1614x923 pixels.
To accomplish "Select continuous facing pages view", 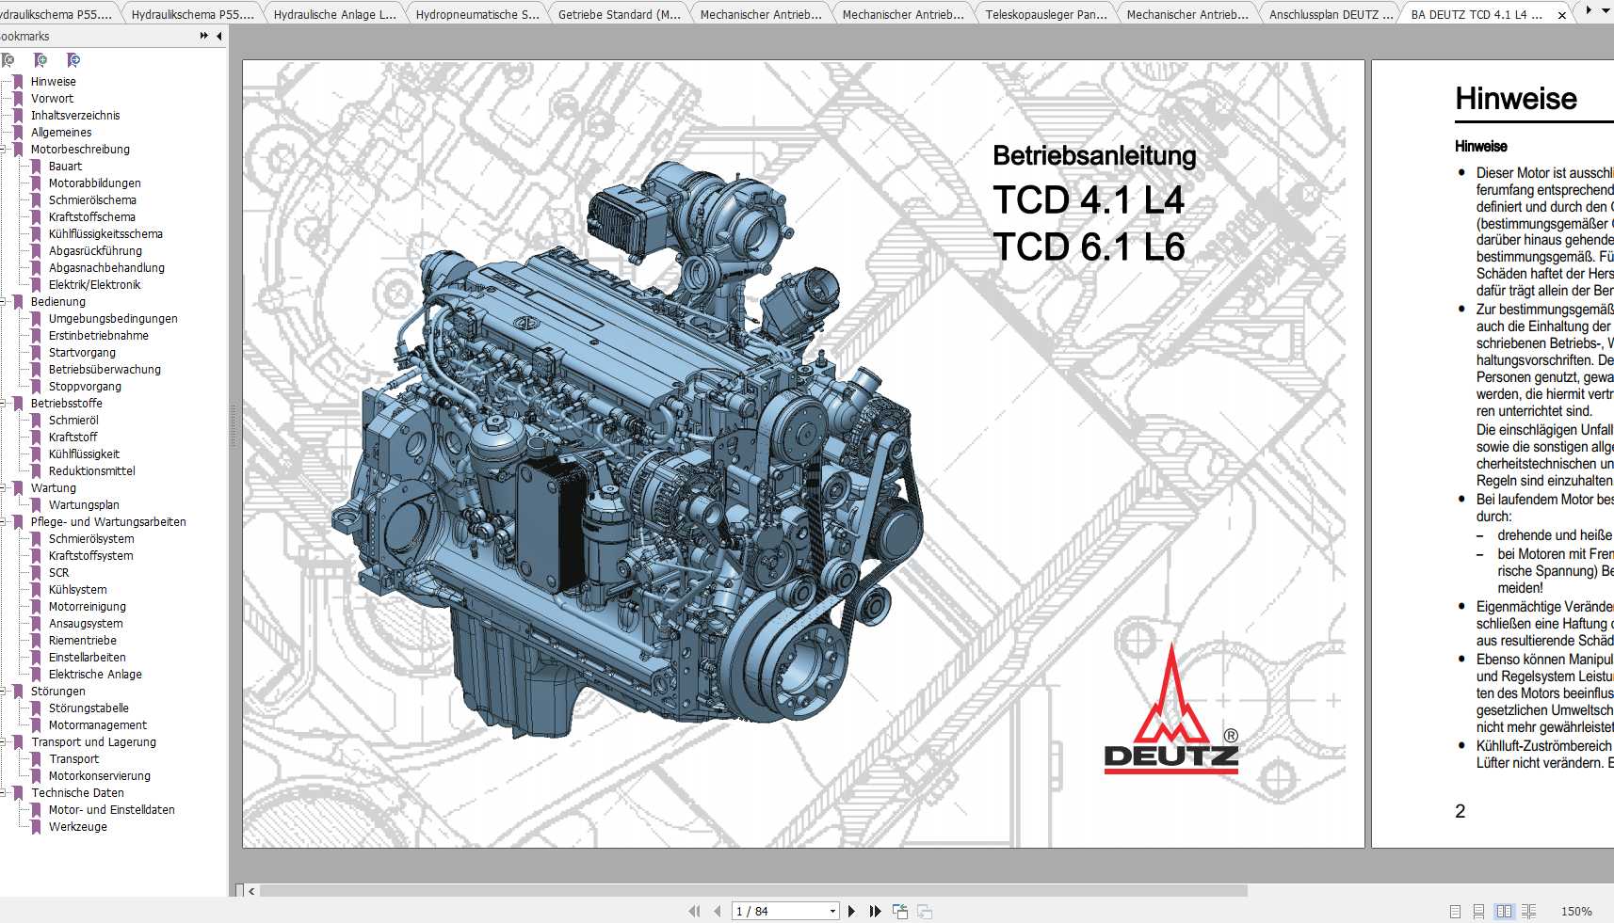I will pos(1528,911).
